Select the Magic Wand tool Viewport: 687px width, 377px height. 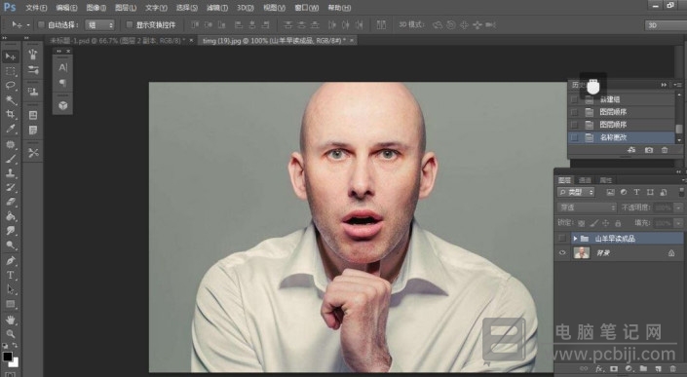point(10,99)
